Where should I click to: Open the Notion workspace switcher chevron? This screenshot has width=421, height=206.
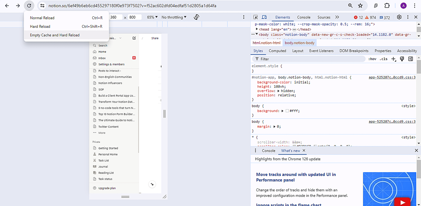click(120, 38)
